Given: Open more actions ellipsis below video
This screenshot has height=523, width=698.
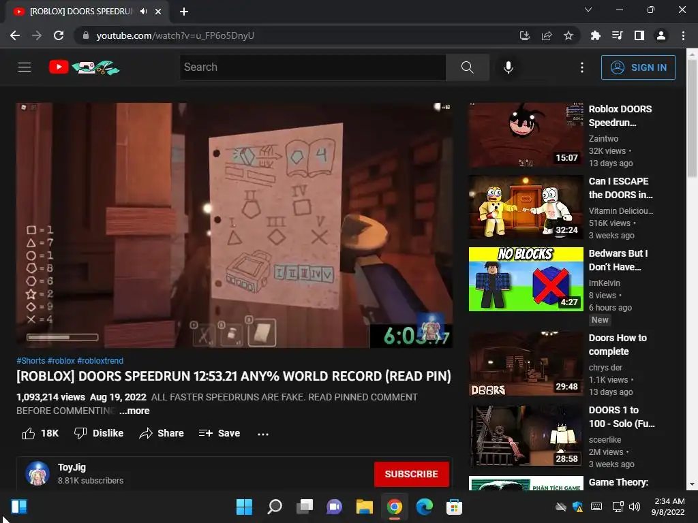Looking at the screenshot, I should point(263,434).
